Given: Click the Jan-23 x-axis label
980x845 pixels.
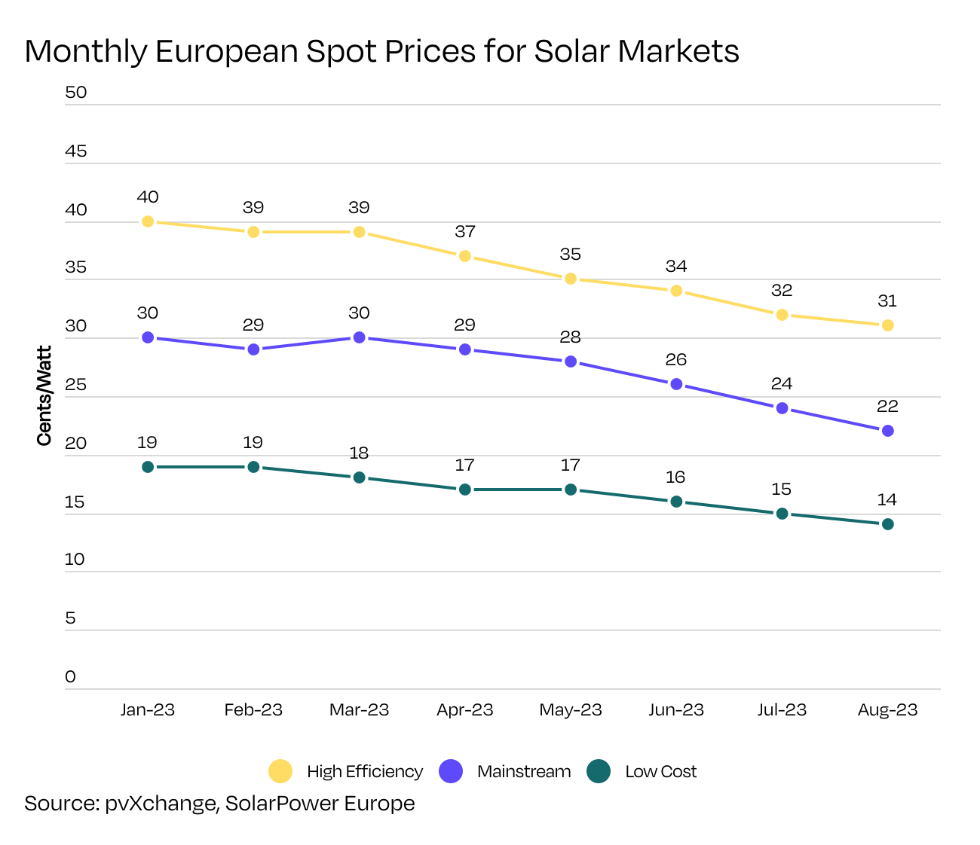Looking at the screenshot, I should 148,709.
